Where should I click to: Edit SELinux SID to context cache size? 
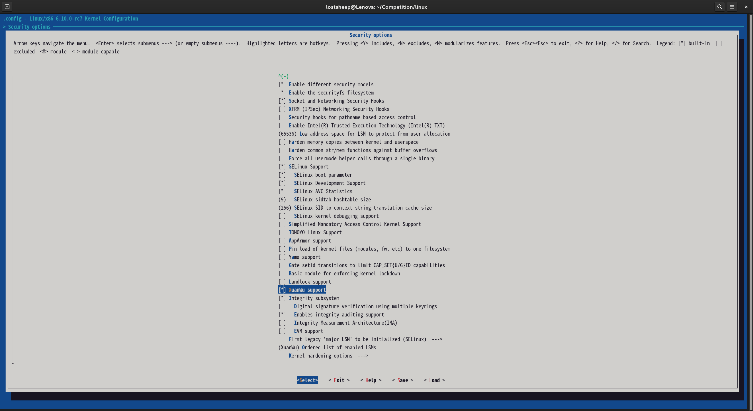pyautogui.click(x=355, y=208)
